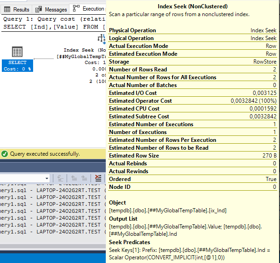Go to previous message in Output toolbar
The image size is (280, 263).
(74, 178)
